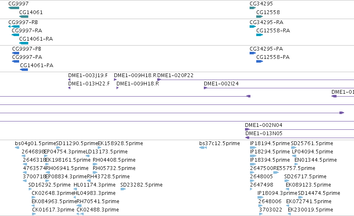This screenshot has width=354, height=216.
Task: Open EST SD16292.5prime
Action: [x=50, y=185]
